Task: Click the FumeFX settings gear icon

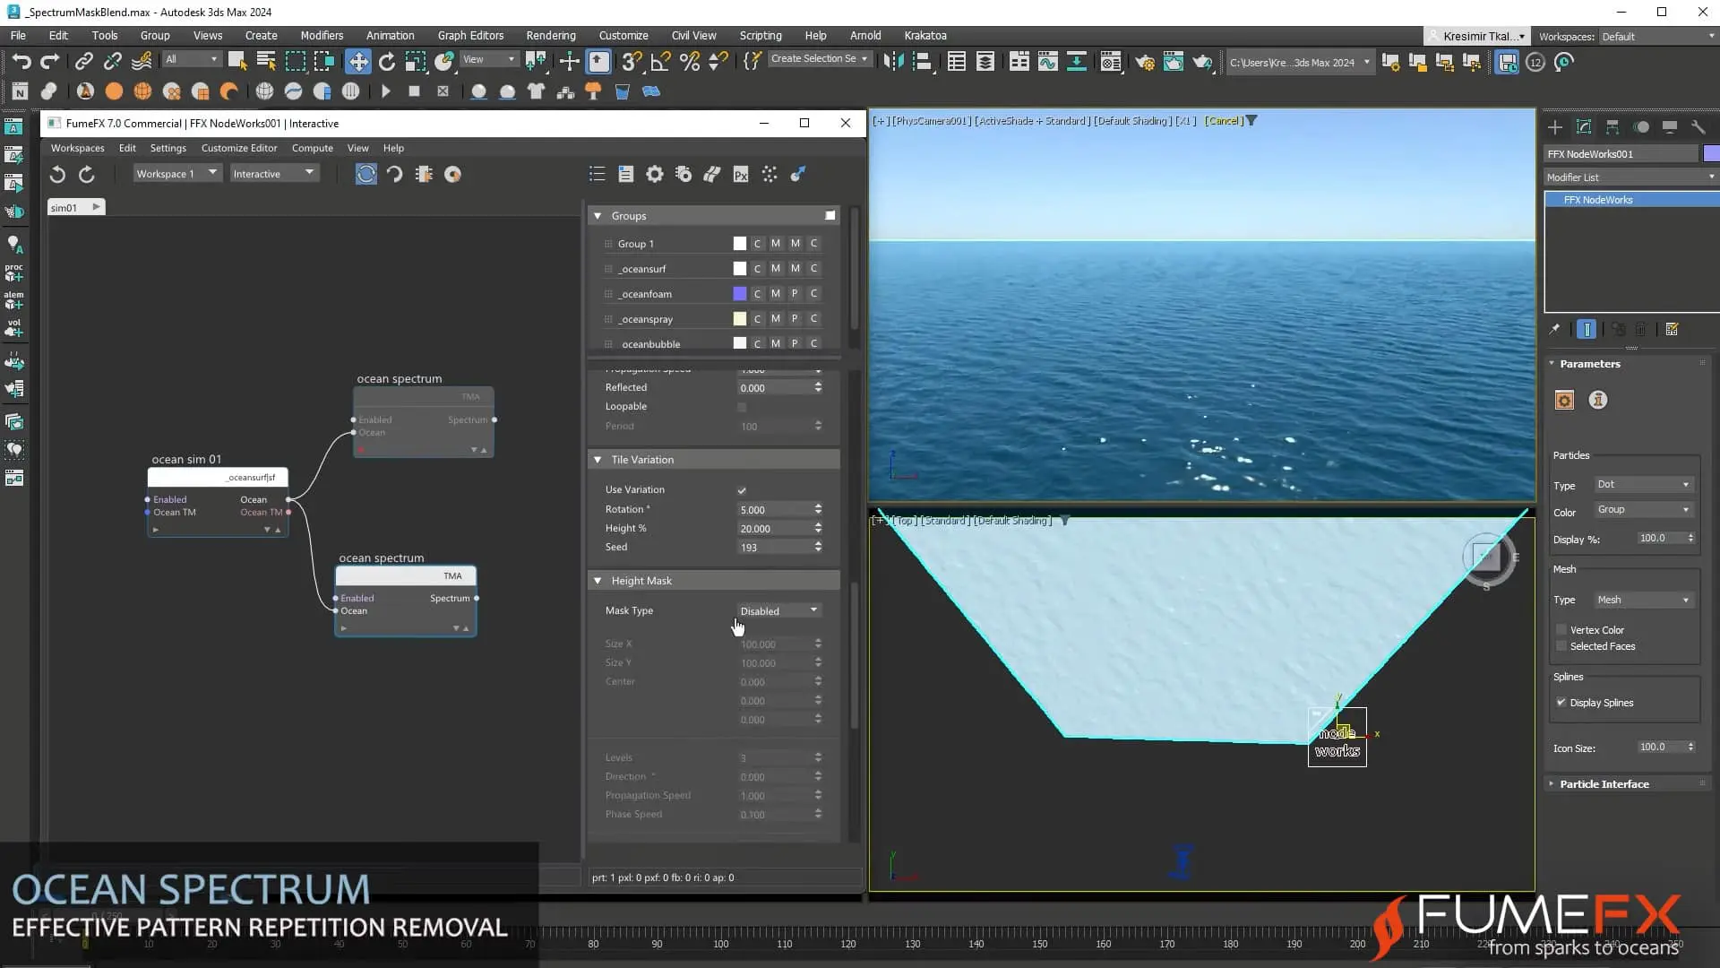Action: coord(655,174)
